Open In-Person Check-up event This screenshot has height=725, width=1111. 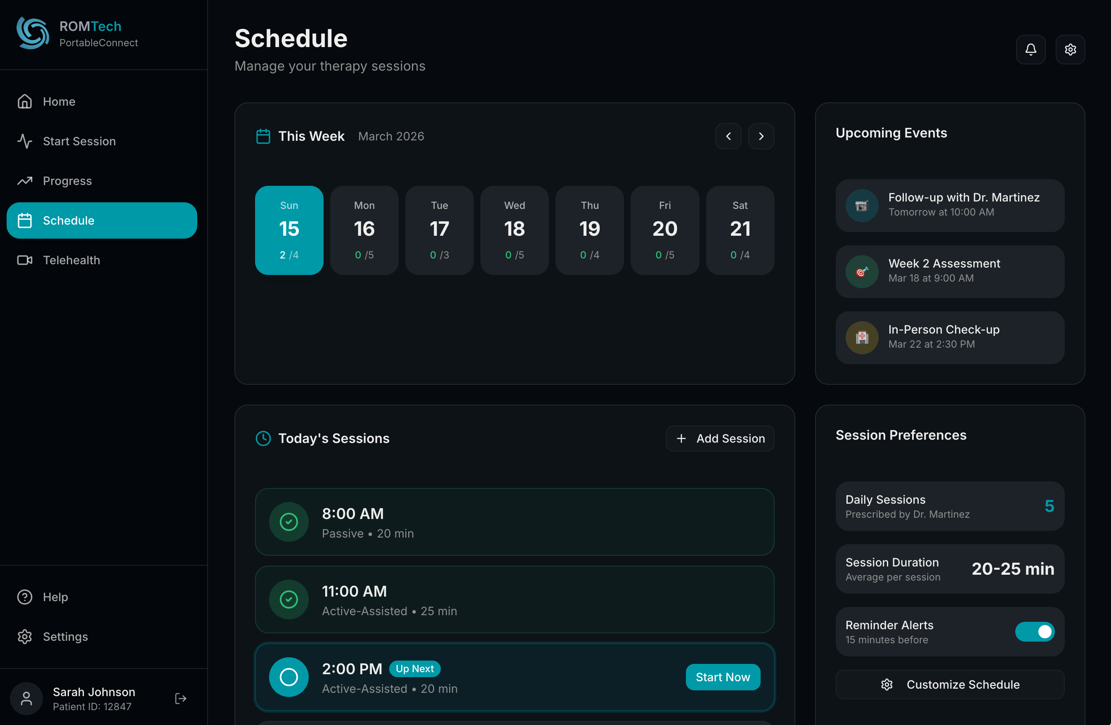(950, 337)
